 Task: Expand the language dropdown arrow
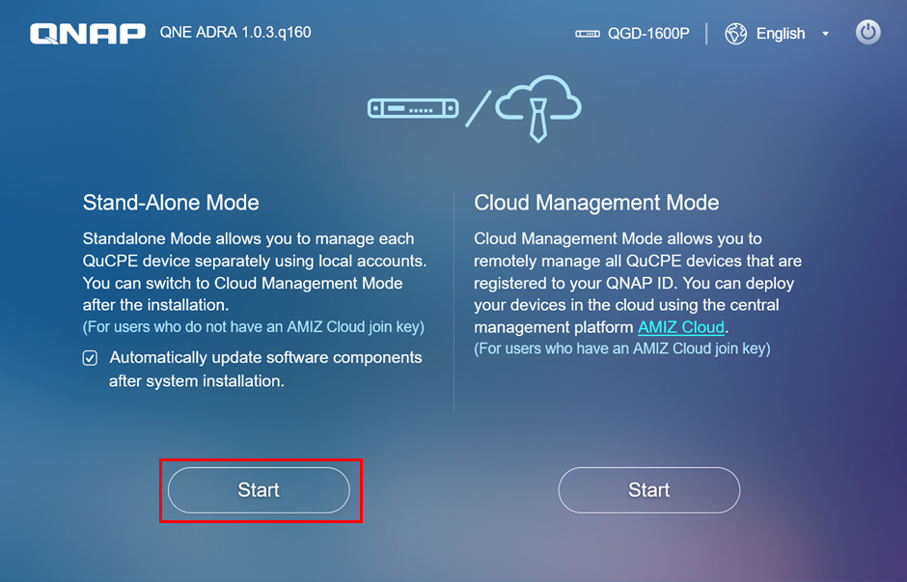coord(825,34)
